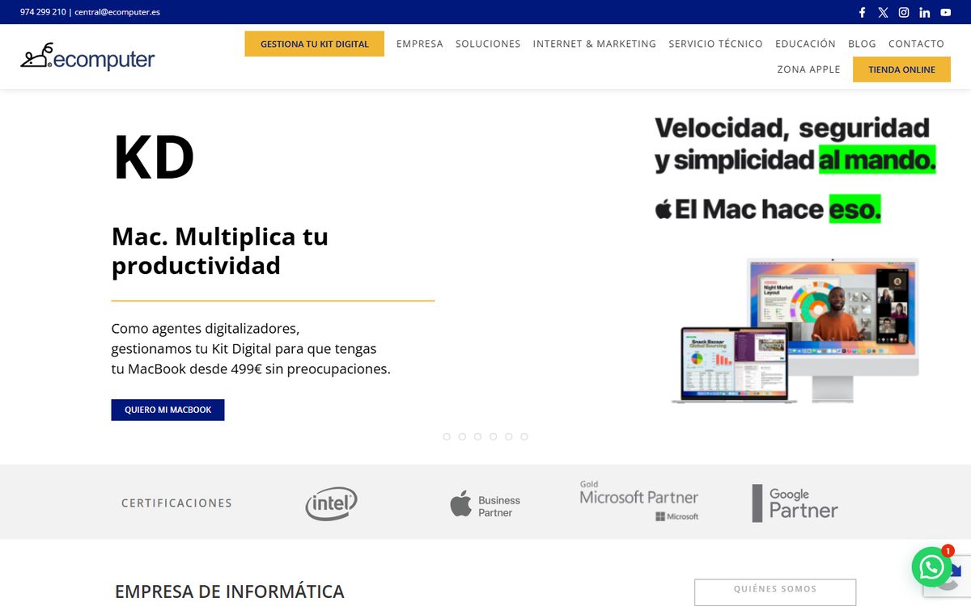This screenshot has width=971, height=606.
Task: Select the second slider pagination dot
Action: click(462, 436)
